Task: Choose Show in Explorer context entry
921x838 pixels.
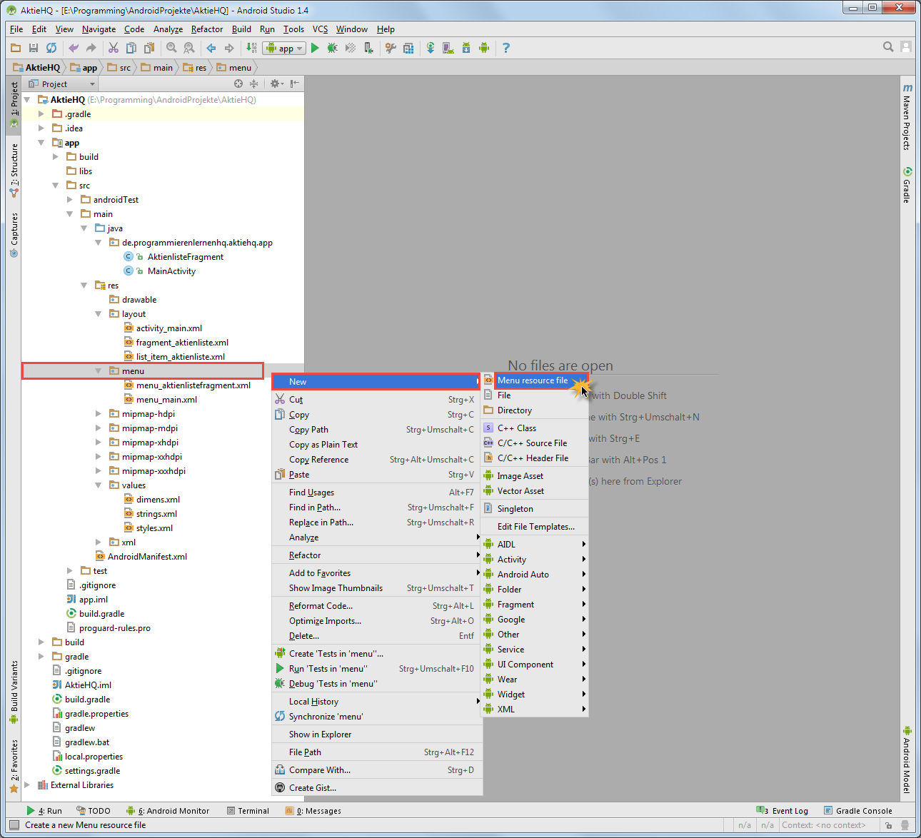Action: coord(377,734)
